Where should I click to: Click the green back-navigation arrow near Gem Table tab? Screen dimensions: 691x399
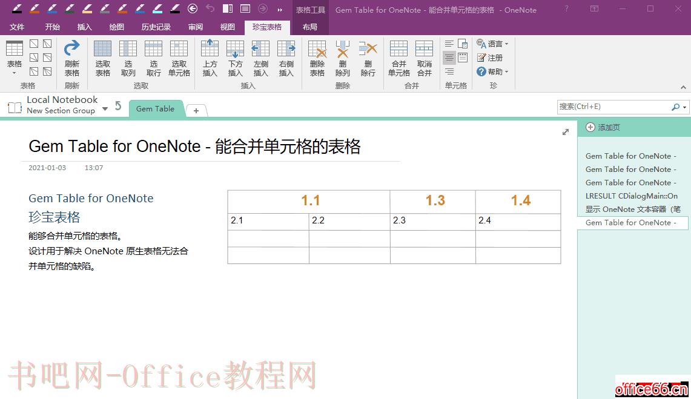tap(118, 106)
